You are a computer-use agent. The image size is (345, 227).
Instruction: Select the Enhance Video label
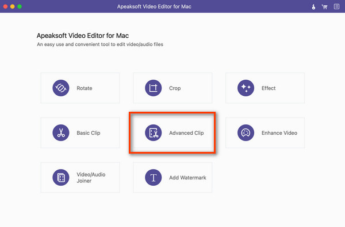pyautogui.click(x=279, y=133)
